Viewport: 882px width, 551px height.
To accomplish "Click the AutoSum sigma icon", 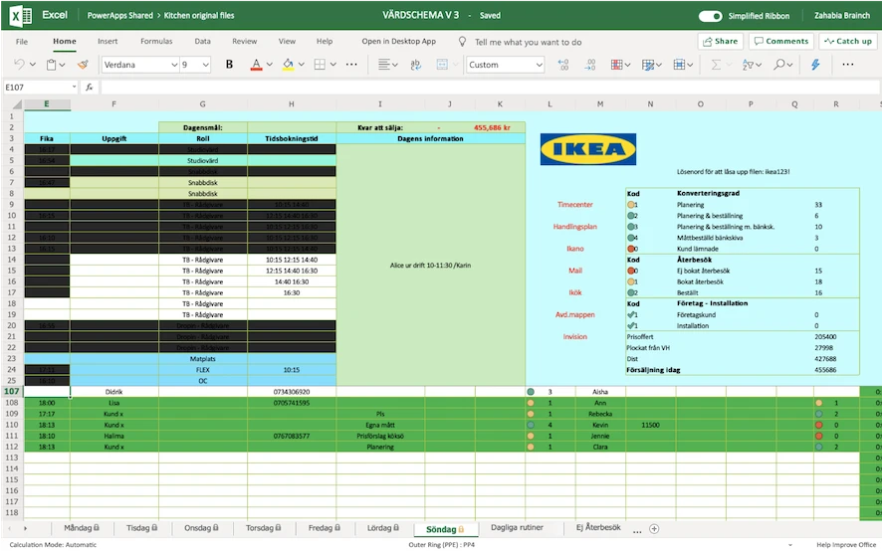I will [x=715, y=65].
